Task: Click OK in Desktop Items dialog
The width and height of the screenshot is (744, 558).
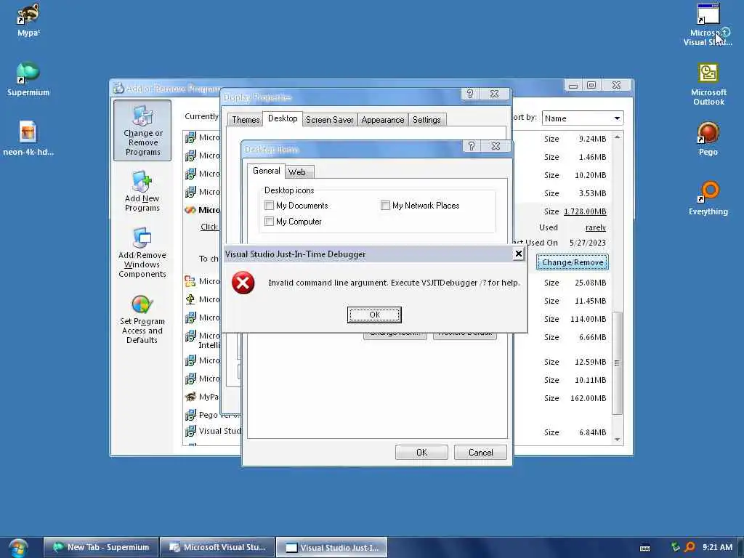Action: [421, 453]
